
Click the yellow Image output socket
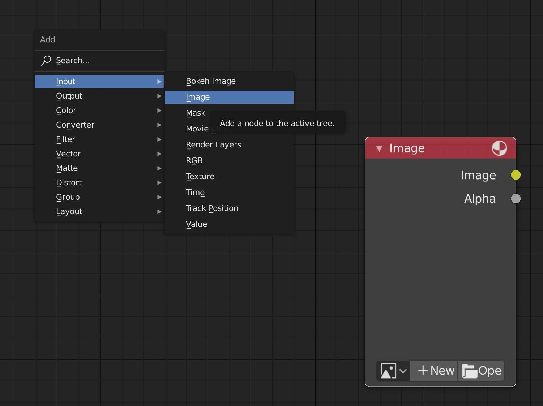pos(516,175)
